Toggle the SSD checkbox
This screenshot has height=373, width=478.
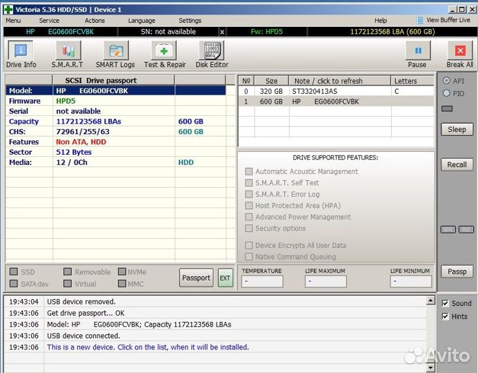click(x=14, y=271)
